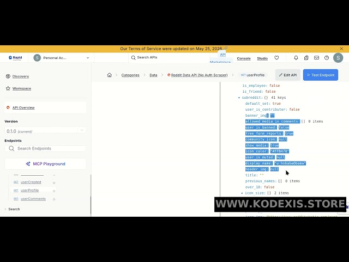Click the Edit API button
Image resolution: width=349 pixels, height=262 pixels.
coord(288,75)
